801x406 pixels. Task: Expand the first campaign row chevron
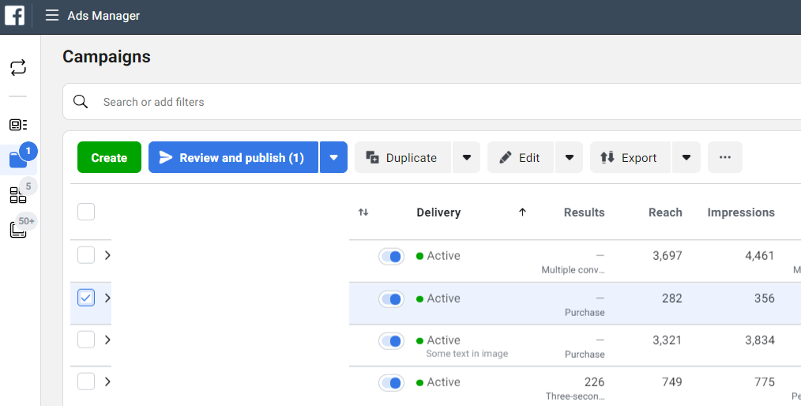click(x=107, y=255)
